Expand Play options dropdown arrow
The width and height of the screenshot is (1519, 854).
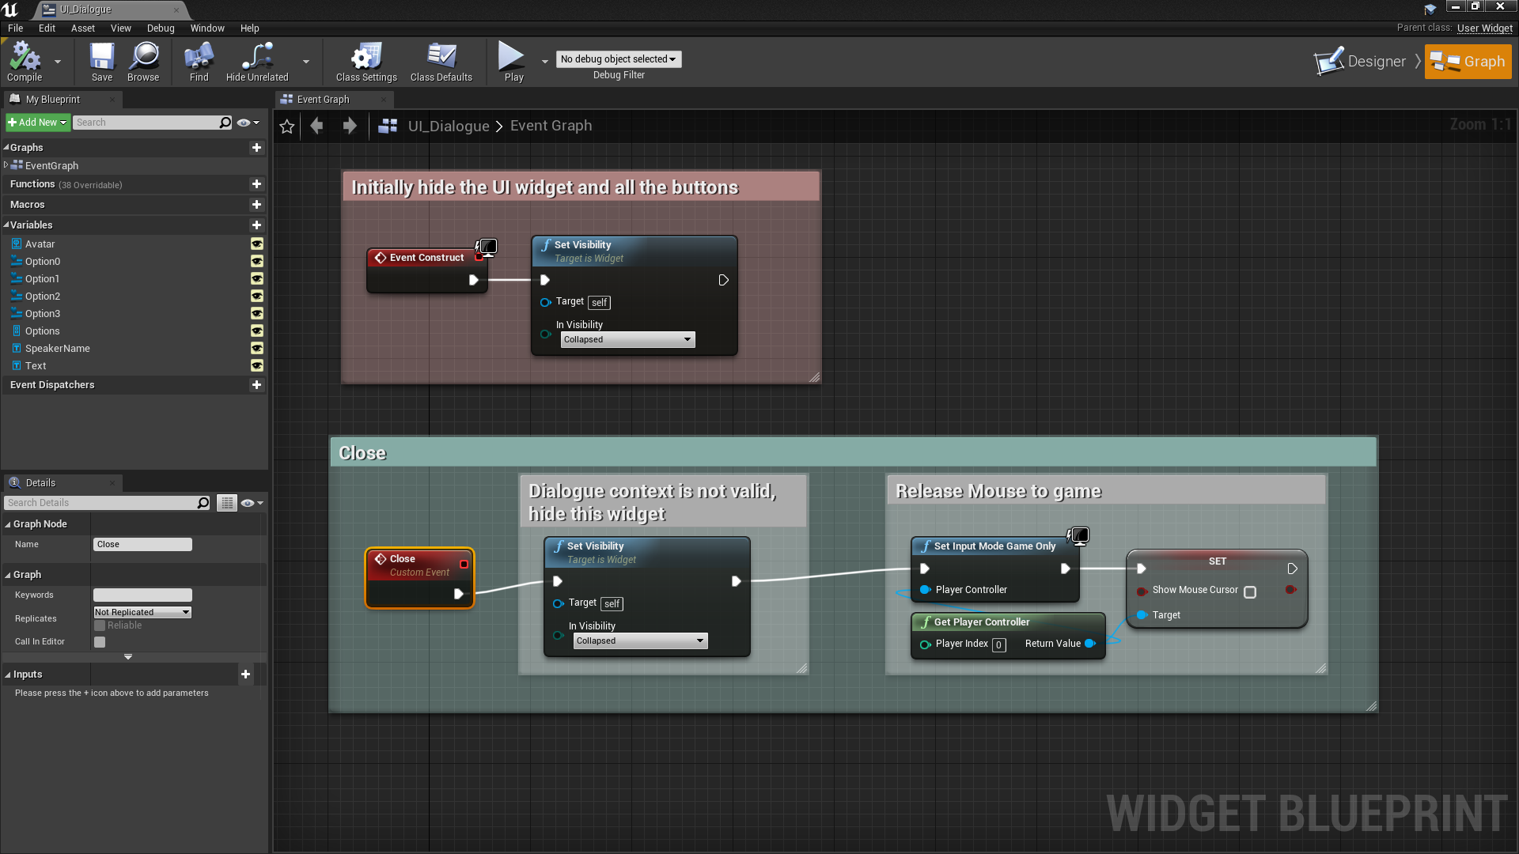click(545, 62)
